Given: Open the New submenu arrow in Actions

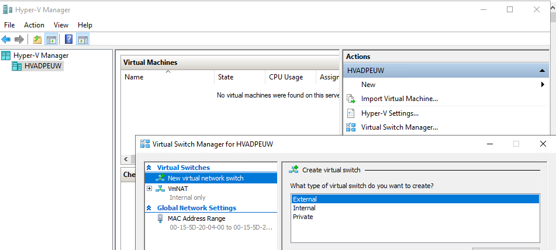Looking at the screenshot, I should coord(543,85).
